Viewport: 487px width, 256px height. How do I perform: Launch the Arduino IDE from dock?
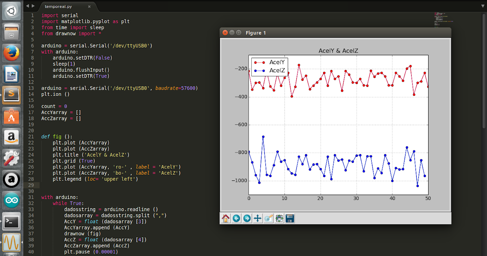click(x=11, y=201)
